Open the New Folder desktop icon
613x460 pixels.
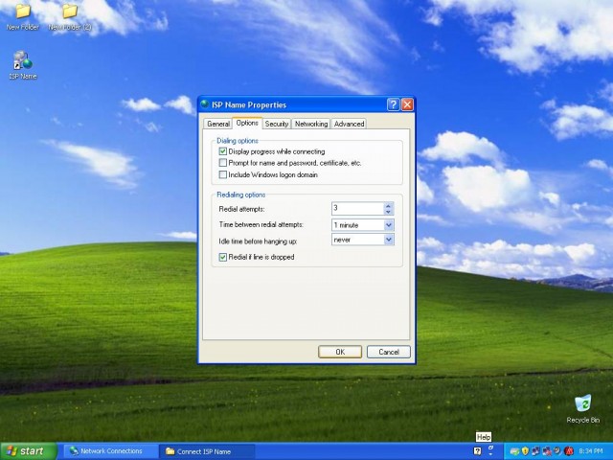(23, 16)
